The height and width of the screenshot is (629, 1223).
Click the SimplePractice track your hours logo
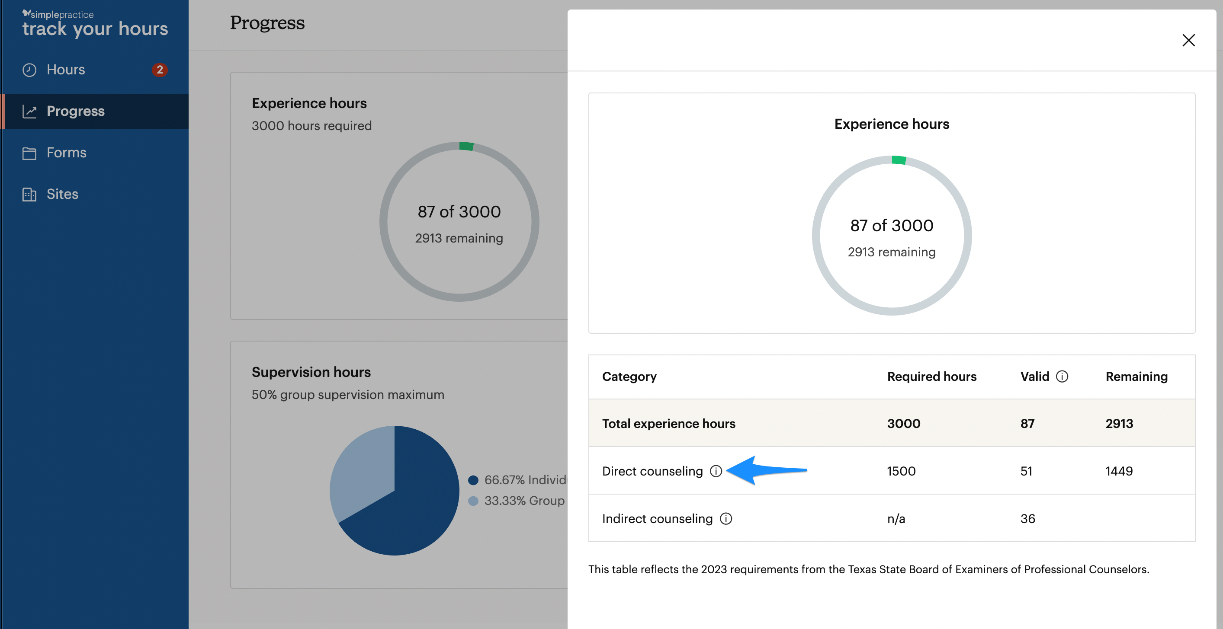(94, 23)
